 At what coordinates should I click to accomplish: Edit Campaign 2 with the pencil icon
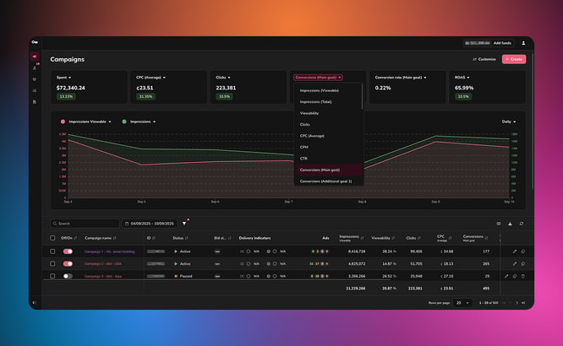[x=514, y=264]
